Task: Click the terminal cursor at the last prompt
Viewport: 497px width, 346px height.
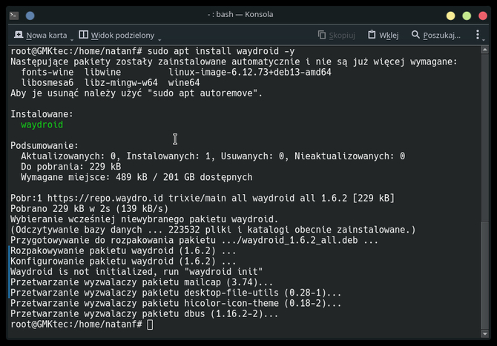Action: pyautogui.click(x=150, y=325)
